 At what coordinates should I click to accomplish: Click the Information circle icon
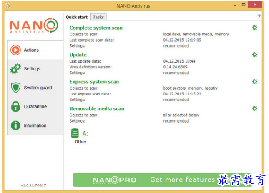[x=15, y=125]
